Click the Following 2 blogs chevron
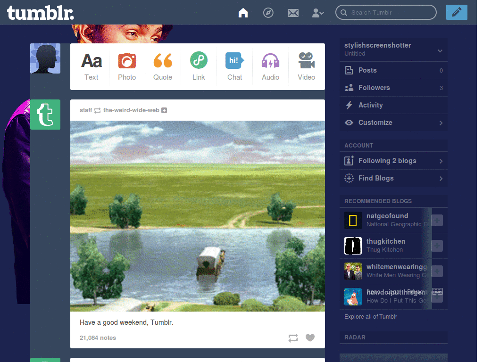483x362 pixels. pyautogui.click(x=441, y=161)
